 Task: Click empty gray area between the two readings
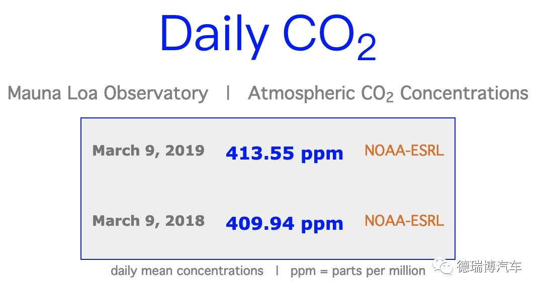(x=268, y=188)
